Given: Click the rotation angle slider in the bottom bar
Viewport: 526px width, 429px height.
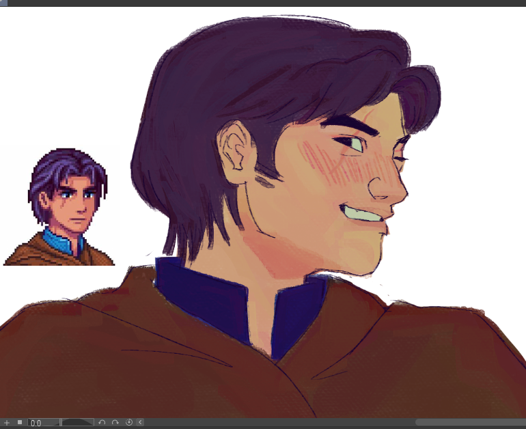Looking at the screenshot, I should click(x=78, y=423).
